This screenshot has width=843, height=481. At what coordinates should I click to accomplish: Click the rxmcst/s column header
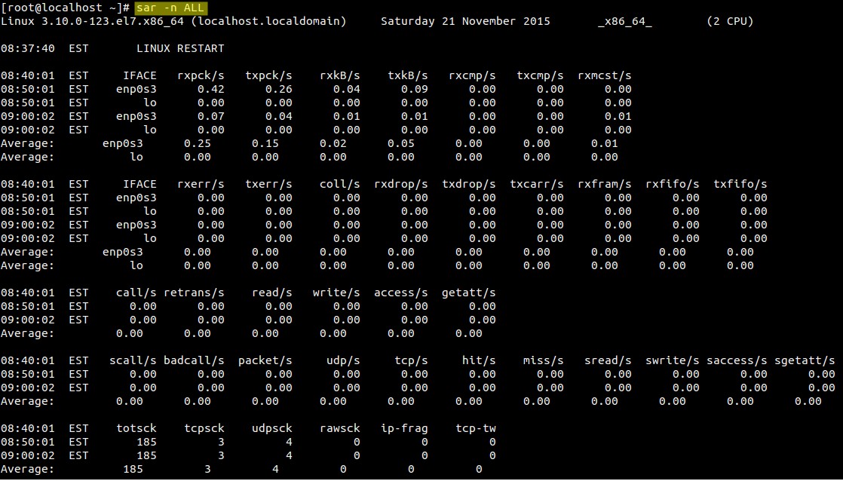click(602, 75)
